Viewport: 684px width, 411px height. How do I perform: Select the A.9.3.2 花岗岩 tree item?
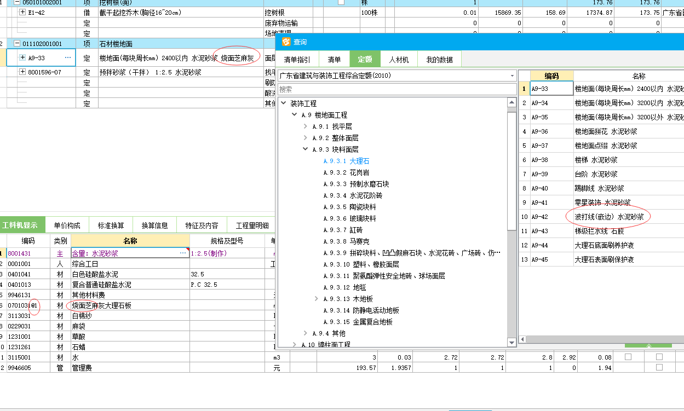[x=346, y=172]
